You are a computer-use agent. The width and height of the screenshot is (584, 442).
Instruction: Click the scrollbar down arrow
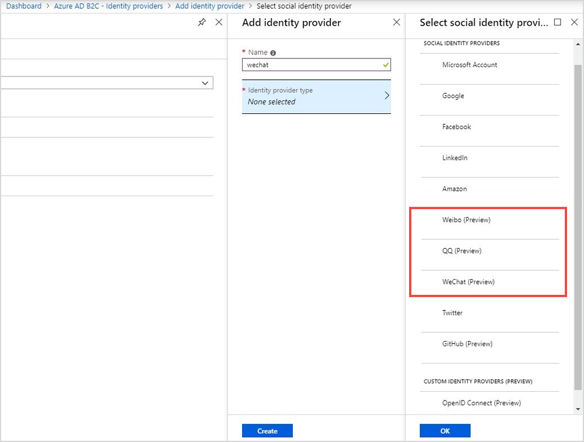578,409
